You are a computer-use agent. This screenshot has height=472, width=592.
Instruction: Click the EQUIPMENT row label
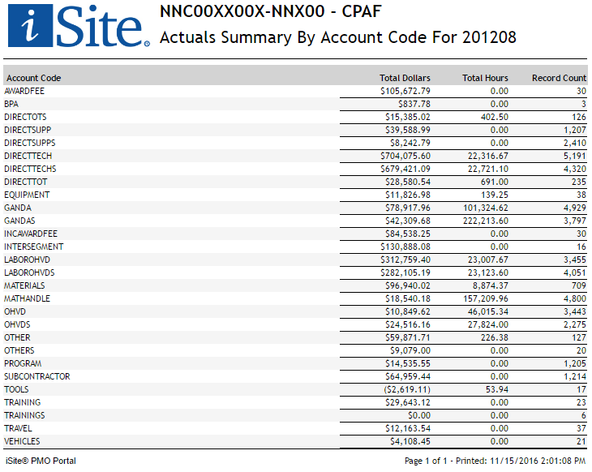coord(27,195)
